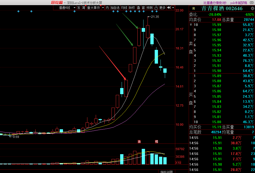Open 指标说明 indicator description

coord(167,172)
